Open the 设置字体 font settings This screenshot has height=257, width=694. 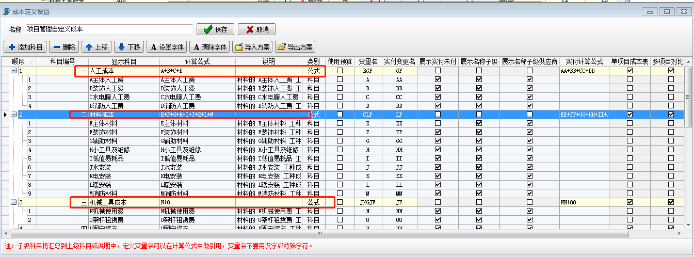coord(167,47)
